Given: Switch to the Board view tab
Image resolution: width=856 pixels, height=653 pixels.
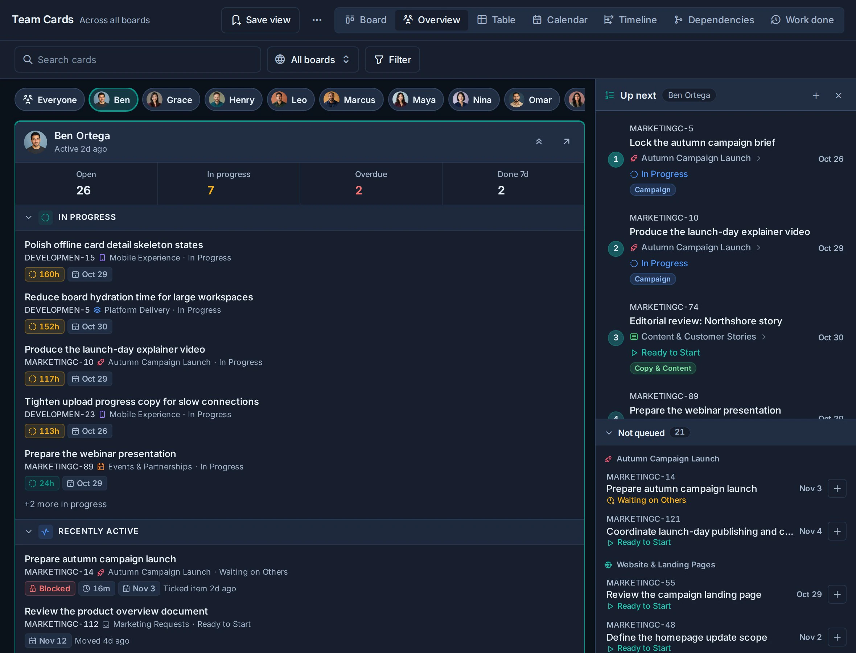Looking at the screenshot, I should (x=366, y=20).
